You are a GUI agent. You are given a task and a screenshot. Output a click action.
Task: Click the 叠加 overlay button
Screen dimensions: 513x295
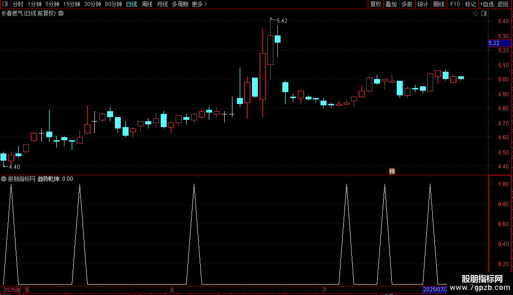(x=391, y=4)
